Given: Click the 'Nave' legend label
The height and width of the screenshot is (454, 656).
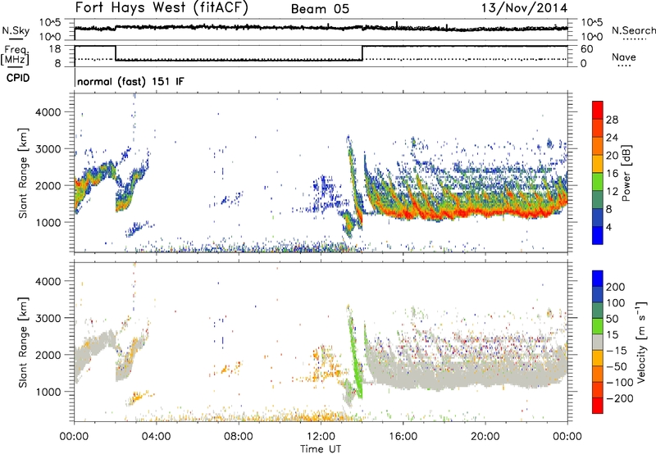Looking at the screenshot, I should tap(623, 57).
